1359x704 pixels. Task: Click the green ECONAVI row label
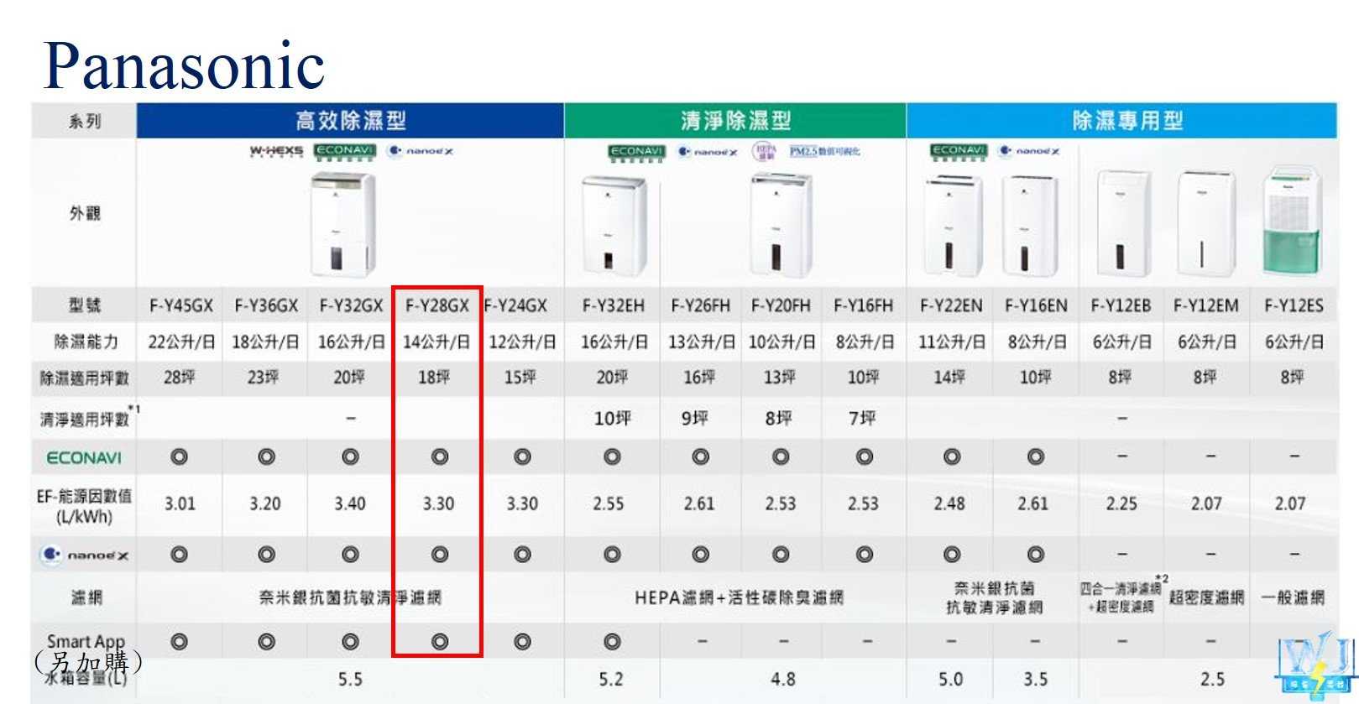[x=84, y=458]
